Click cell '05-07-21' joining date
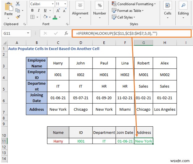 [81, 98]
